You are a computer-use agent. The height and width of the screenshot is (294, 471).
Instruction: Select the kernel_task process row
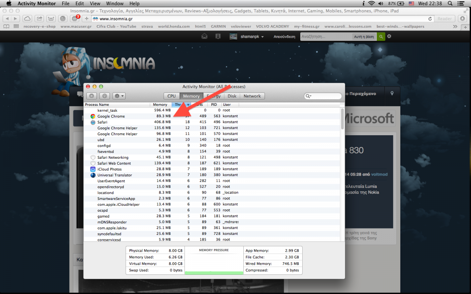(x=212, y=111)
